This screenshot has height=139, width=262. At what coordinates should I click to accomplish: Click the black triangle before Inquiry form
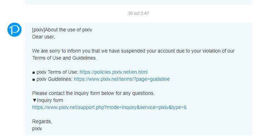(x=34, y=100)
